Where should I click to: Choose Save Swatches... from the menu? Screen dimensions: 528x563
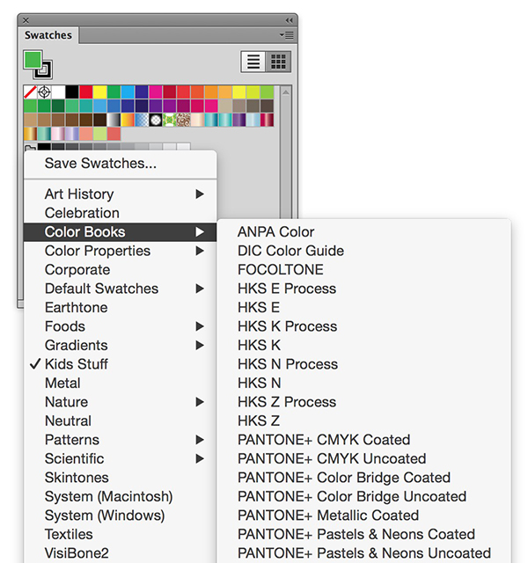pos(121,164)
